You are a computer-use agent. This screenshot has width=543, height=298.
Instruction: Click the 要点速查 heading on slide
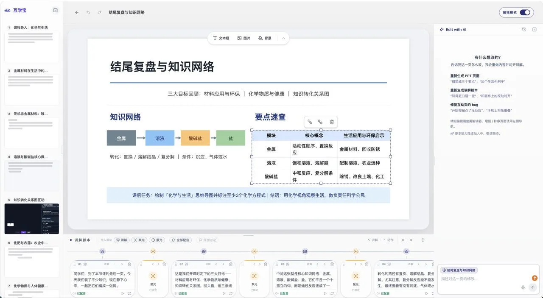pyautogui.click(x=270, y=117)
